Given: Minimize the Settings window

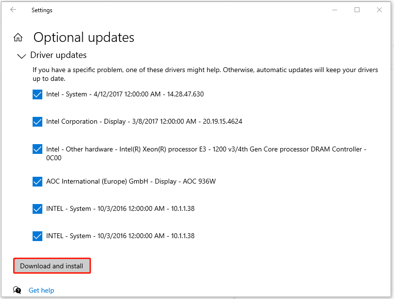Looking at the screenshot, I should tap(334, 10).
